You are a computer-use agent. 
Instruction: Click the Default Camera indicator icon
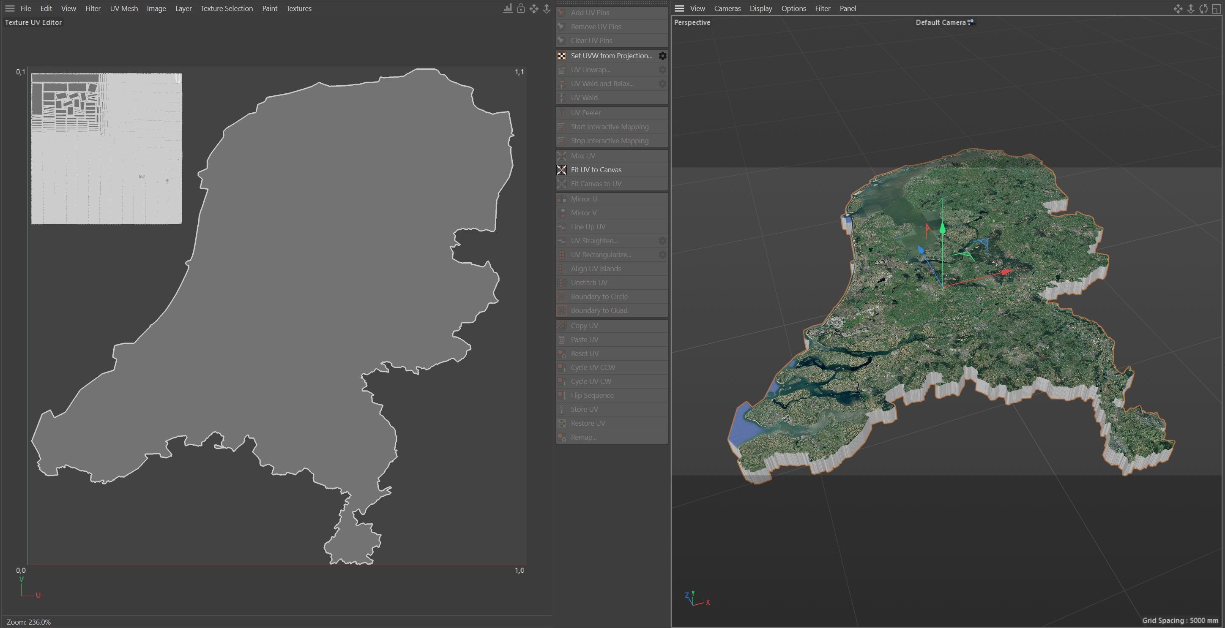tap(971, 22)
